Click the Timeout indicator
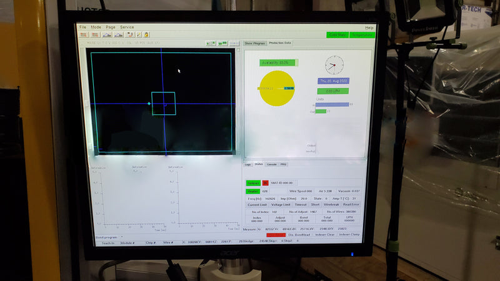 [301, 205]
